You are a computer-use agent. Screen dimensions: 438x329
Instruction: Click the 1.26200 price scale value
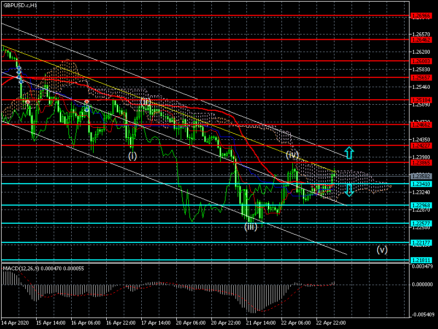pyautogui.click(x=421, y=52)
